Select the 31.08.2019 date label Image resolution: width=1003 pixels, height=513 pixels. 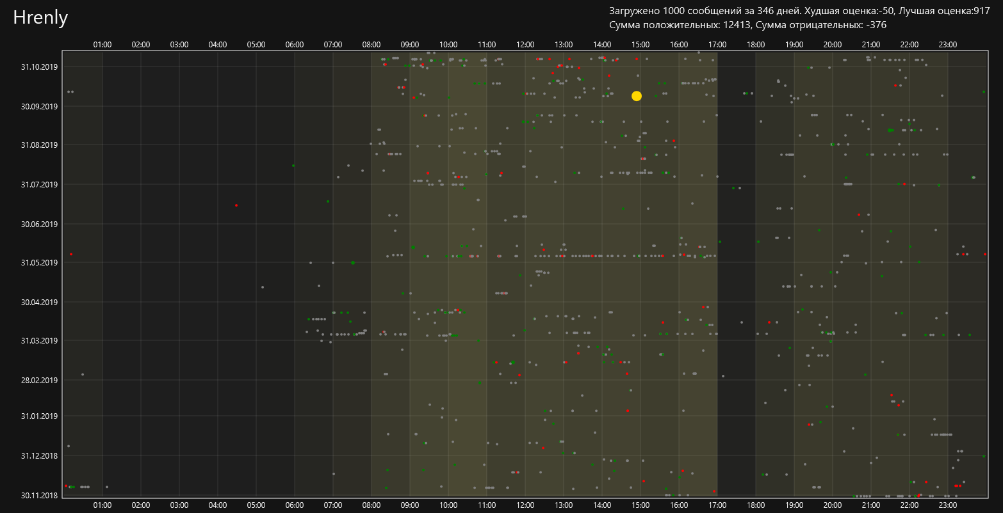(x=40, y=145)
